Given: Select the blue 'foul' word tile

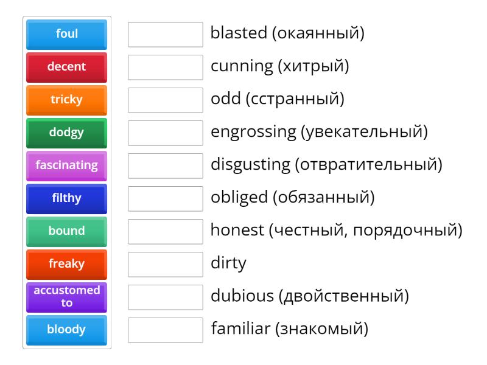Looking at the screenshot, I should coord(66,35).
